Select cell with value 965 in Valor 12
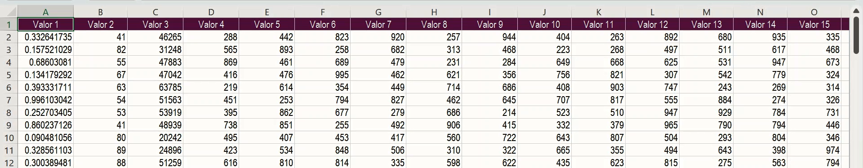The height and width of the screenshot is (168, 863). pos(652,125)
